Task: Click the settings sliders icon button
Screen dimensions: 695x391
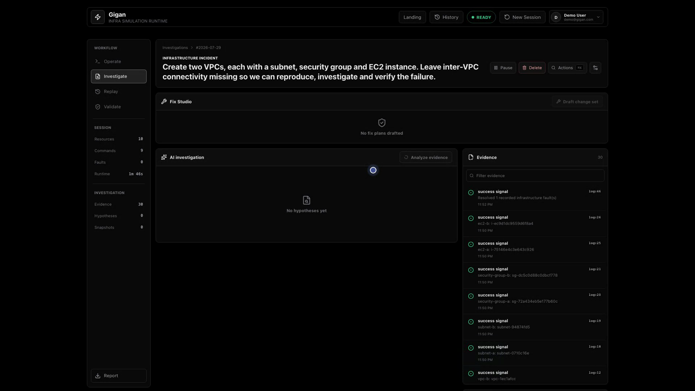Action: pyautogui.click(x=596, y=68)
